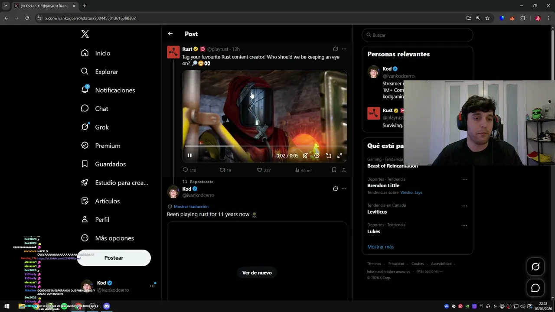Click the Grok icon on Kod's post

tap(335, 189)
